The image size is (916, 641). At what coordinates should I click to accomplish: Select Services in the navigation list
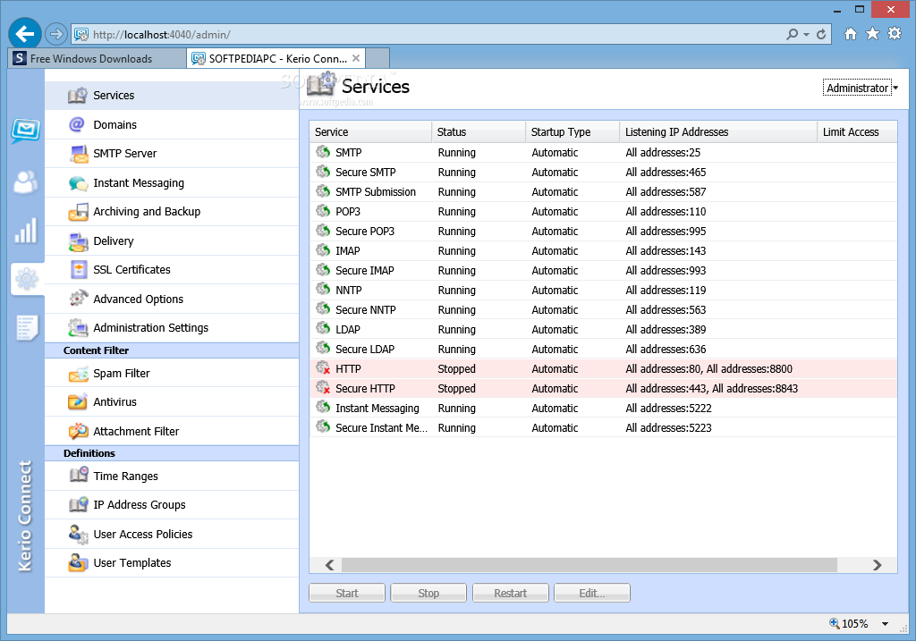click(172, 95)
